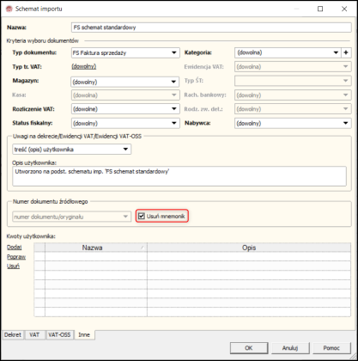Expand the Status fiskalny dropdown
The width and height of the screenshot is (358, 361).
coord(173,123)
